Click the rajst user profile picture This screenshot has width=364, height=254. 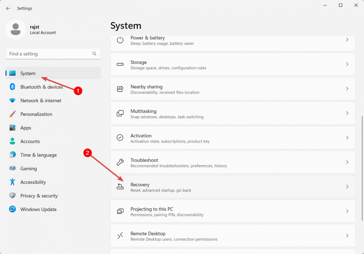[x=16, y=29]
